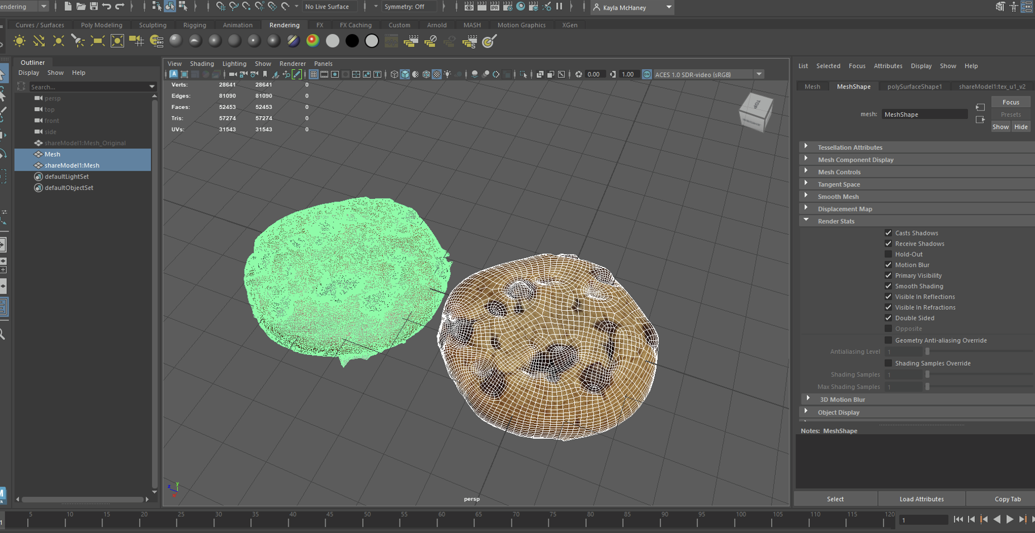Open the viewport Renderer menu

coord(293,64)
